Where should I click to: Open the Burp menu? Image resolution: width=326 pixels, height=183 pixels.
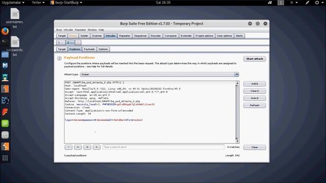click(x=59, y=30)
